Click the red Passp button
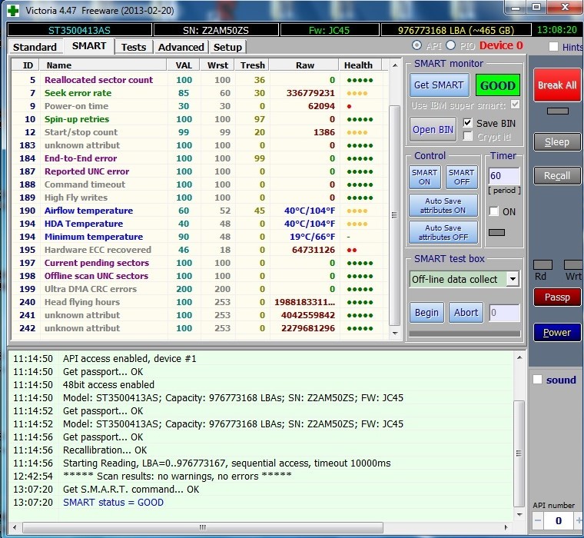The width and height of the screenshot is (584, 538). click(x=557, y=297)
